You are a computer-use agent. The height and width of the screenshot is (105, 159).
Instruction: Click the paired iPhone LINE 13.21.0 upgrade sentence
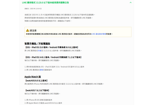click(x=64, y=84)
